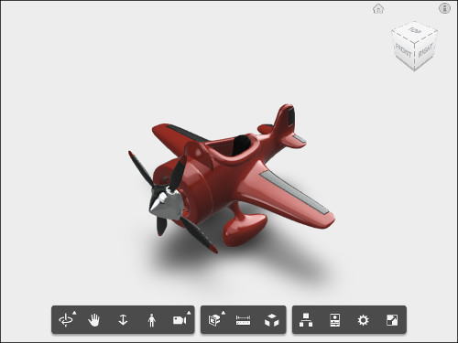The width and height of the screenshot is (458, 343).
Task: Toggle full screen mode
Action: click(x=392, y=320)
